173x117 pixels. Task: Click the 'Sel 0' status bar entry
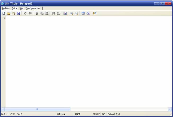coord(20,114)
